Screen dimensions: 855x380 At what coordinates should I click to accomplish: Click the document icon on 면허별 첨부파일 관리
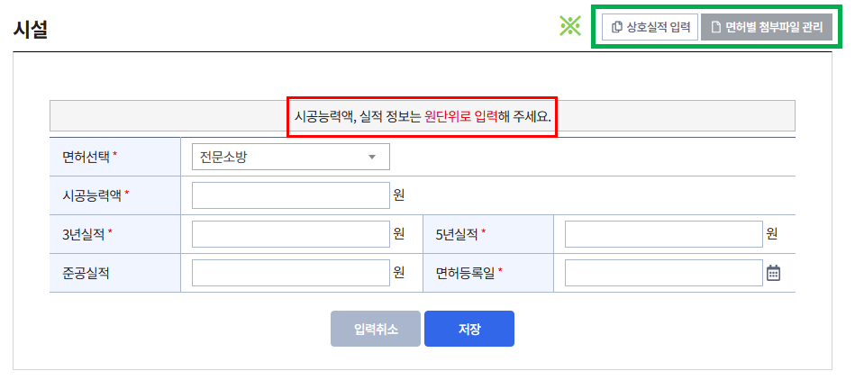(x=716, y=27)
